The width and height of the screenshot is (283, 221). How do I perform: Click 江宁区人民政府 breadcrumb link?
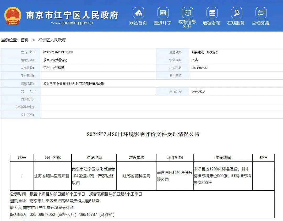pyautogui.click(x=52, y=40)
